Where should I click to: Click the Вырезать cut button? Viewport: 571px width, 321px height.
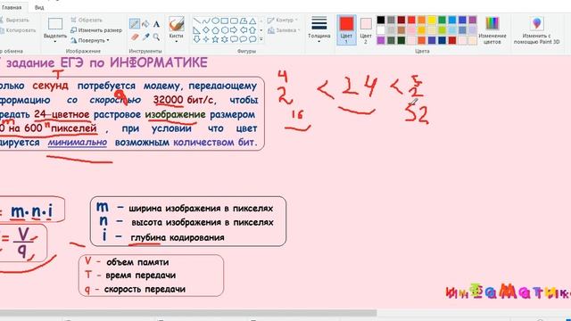[14, 20]
